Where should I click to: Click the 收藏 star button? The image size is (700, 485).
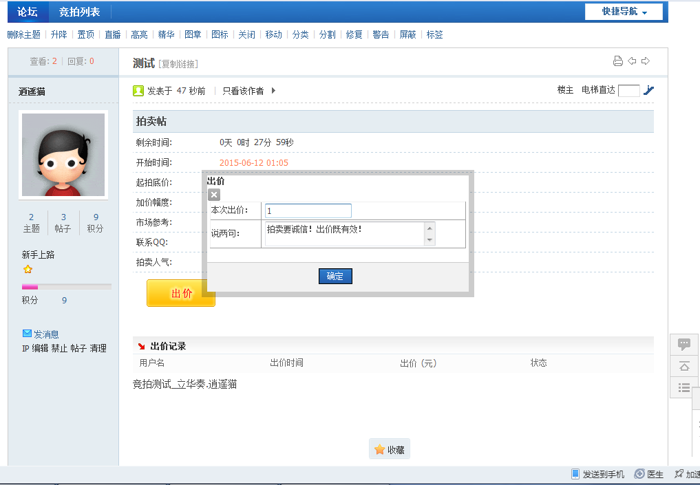coord(390,449)
